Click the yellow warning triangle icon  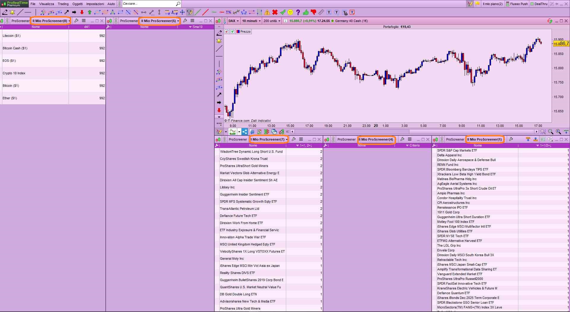[267, 12]
